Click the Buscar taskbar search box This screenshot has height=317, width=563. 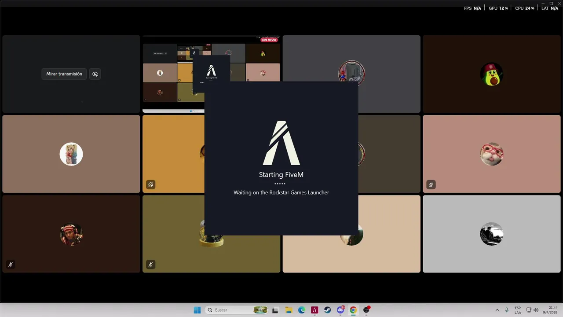pyautogui.click(x=238, y=310)
